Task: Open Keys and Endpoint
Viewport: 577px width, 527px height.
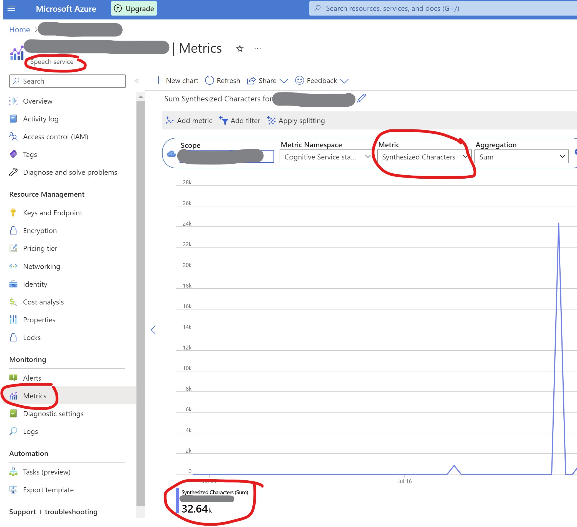Action: pyautogui.click(x=53, y=213)
